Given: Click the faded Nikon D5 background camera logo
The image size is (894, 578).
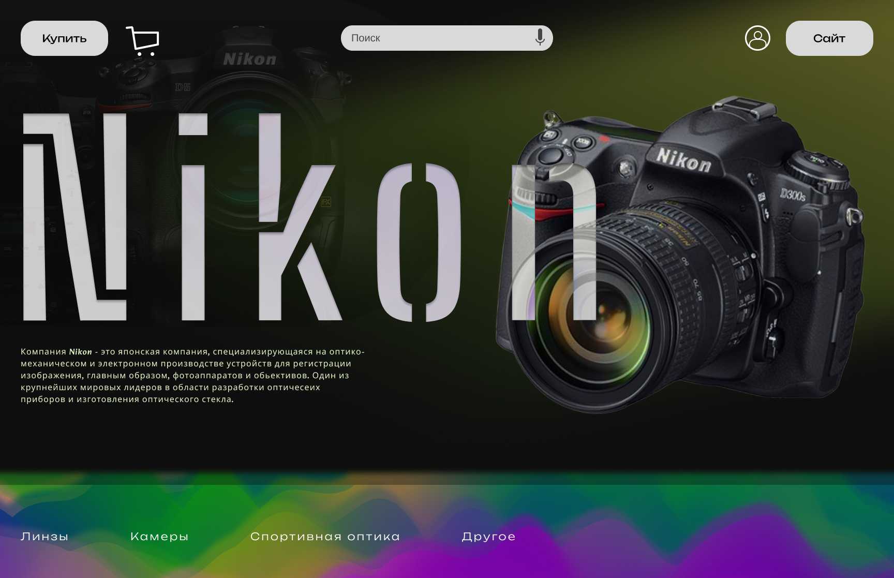Looking at the screenshot, I should tap(249, 60).
